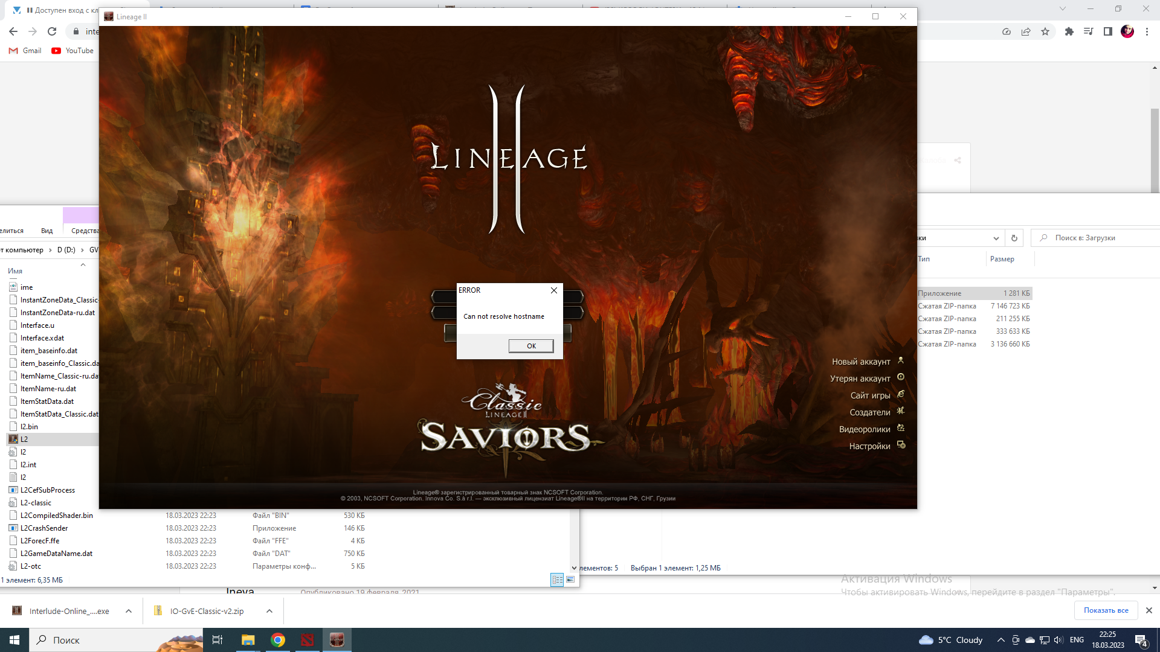
Task: Bookmark this page with star icon
Action: coord(1045,31)
